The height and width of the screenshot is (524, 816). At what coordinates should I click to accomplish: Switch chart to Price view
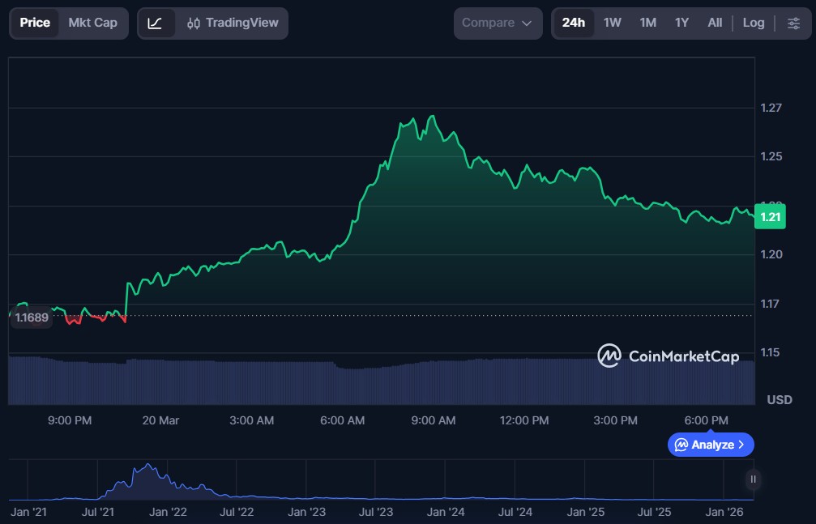(x=35, y=23)
